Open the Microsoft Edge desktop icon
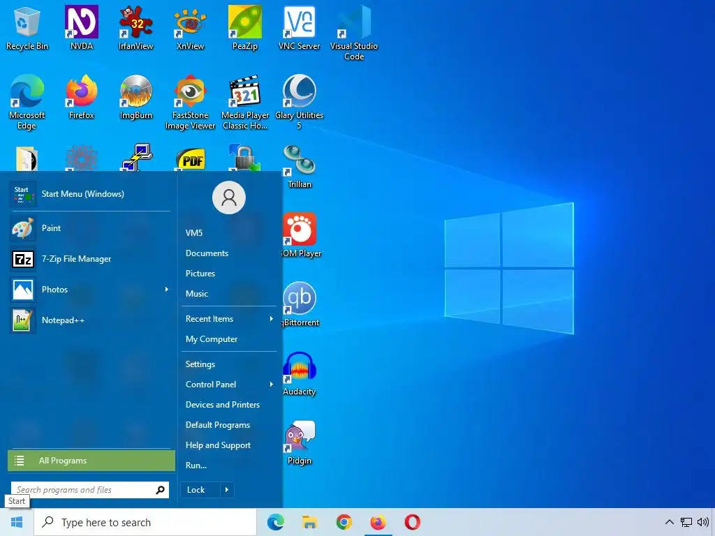 [27, 102]
